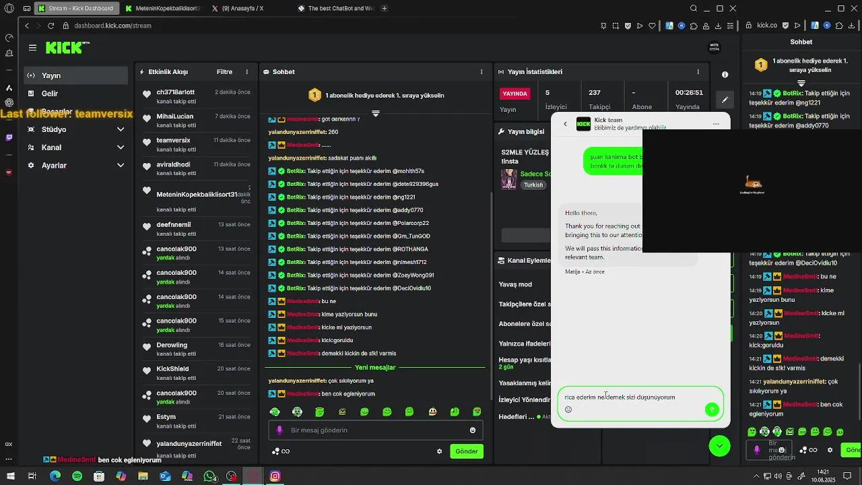Select the MihaiLucian follower event
The width and height of the screenshot is (862, 485).
click(x=196, y=121)
